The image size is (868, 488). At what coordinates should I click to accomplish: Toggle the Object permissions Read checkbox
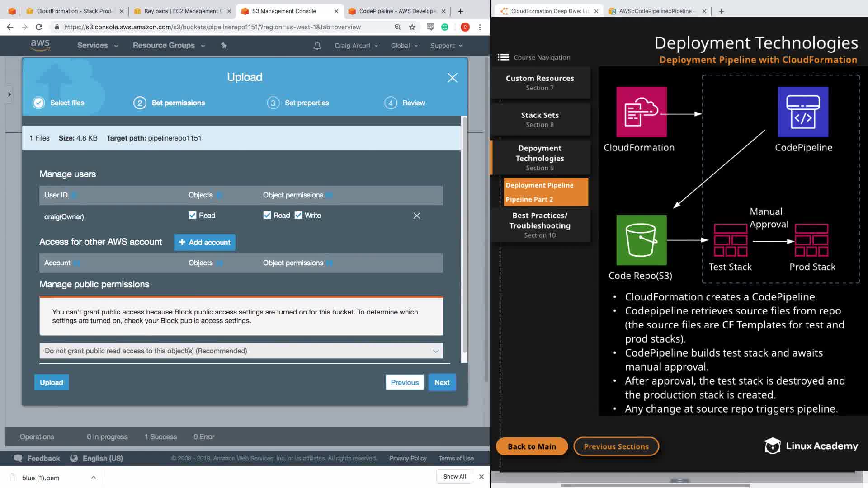click(267, 215)
